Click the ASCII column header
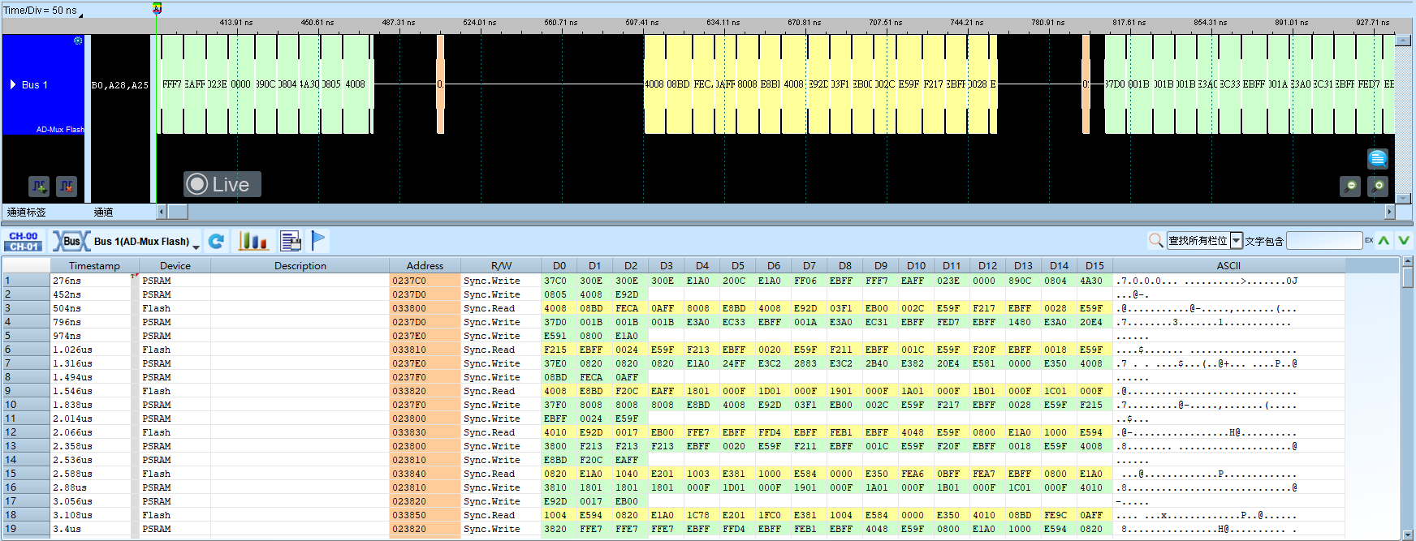Screen dimensions: 1416x541 click(1228, 265)
